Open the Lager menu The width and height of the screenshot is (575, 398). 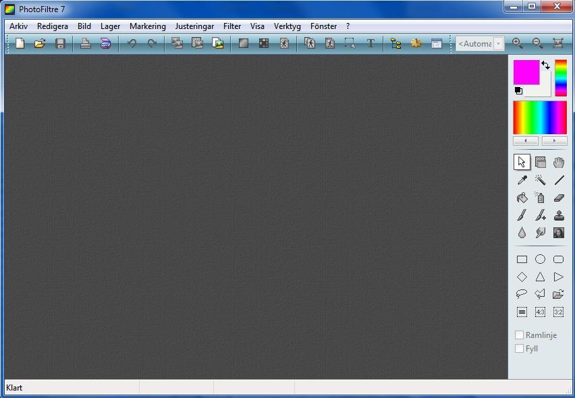click(110, 26)
